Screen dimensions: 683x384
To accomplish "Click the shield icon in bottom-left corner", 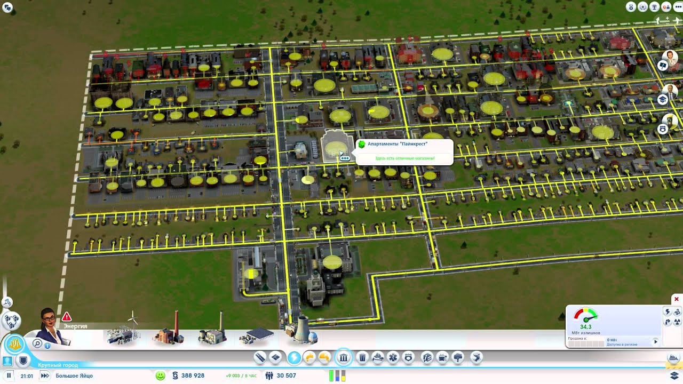I will (22, 361).
